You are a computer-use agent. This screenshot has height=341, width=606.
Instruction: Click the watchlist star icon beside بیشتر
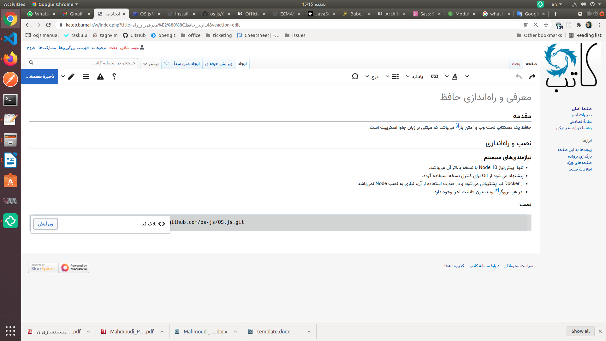(x=167, y=63)
